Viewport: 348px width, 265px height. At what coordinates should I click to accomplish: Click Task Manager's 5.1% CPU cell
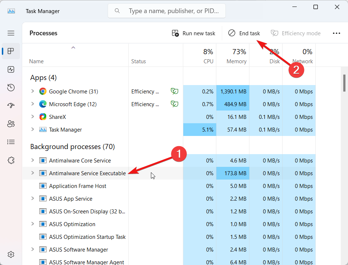(x=200, y=130)
